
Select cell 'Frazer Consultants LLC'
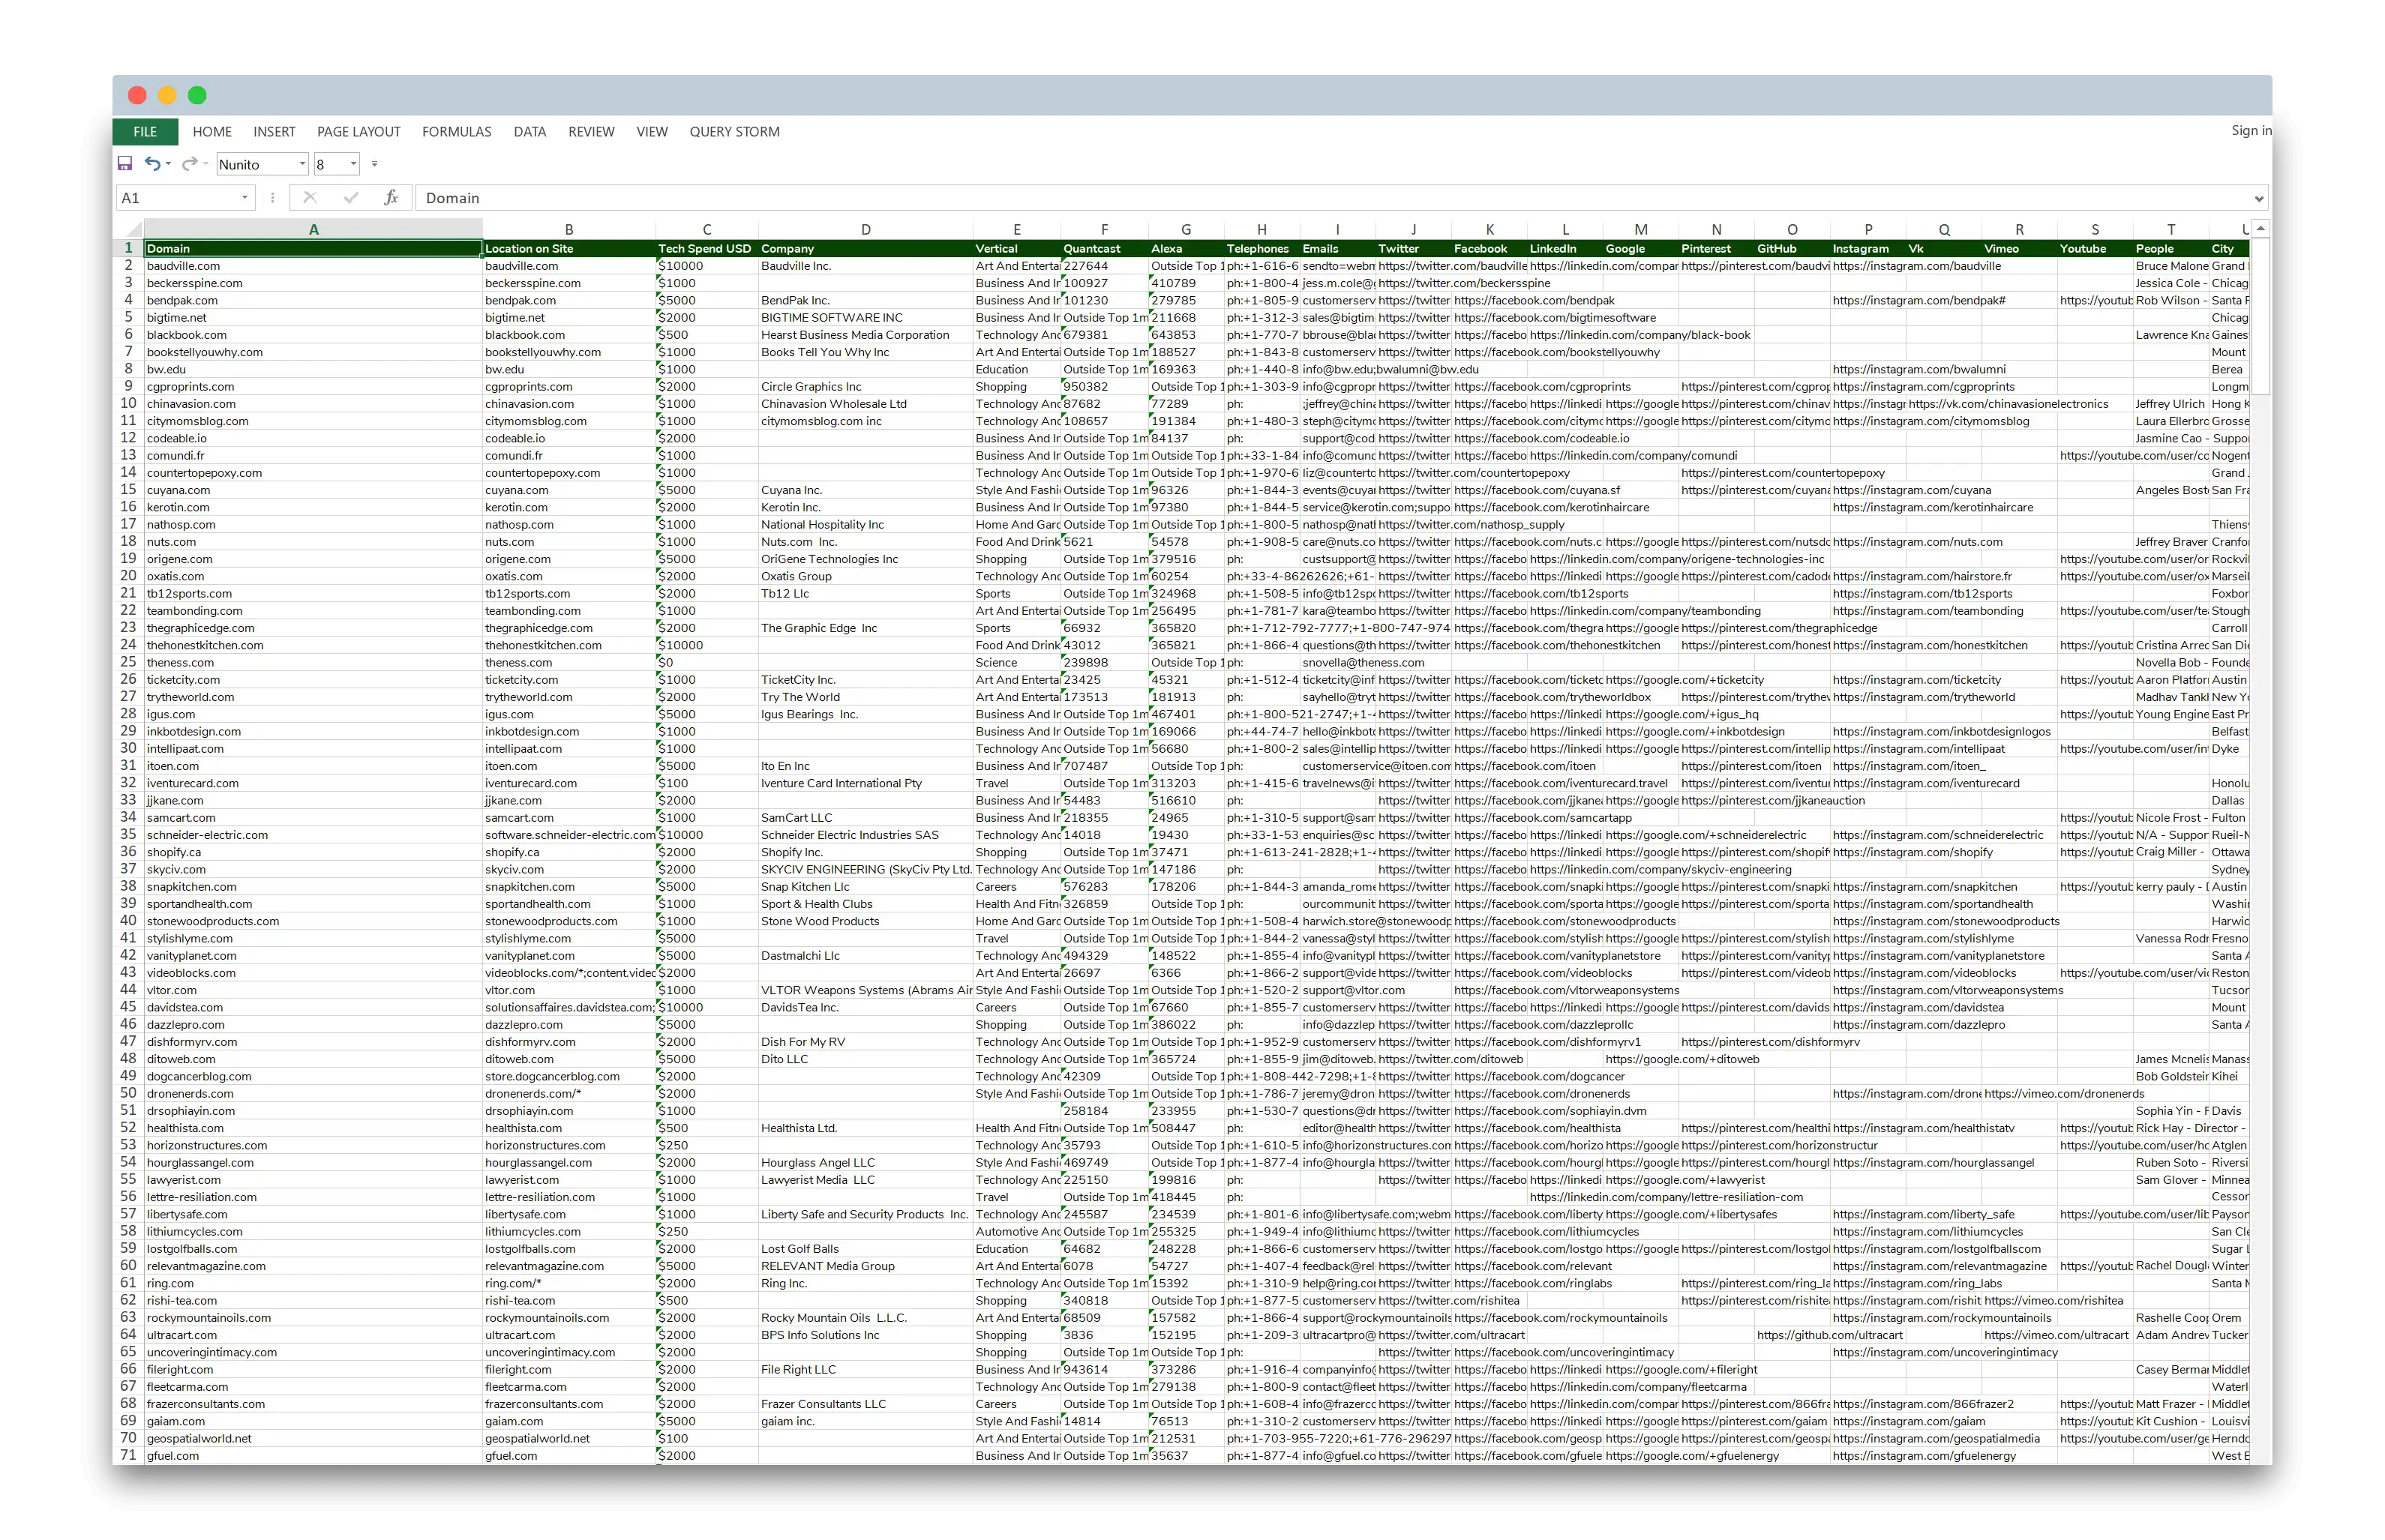click(x=865, y=1404)
